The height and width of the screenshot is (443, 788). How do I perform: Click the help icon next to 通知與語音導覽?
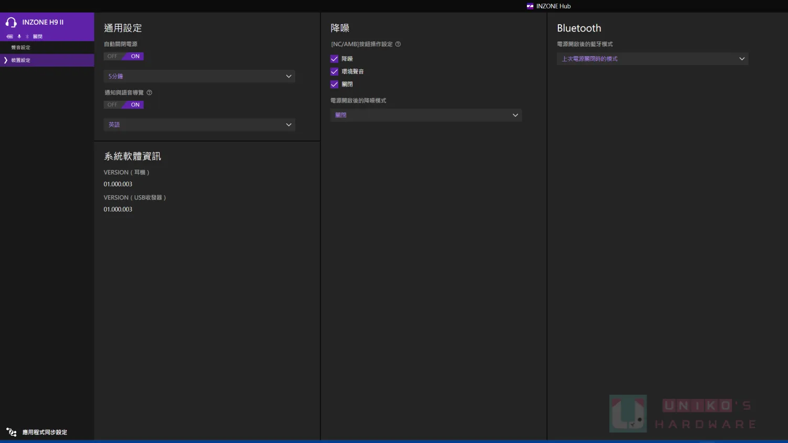(149, 92)
